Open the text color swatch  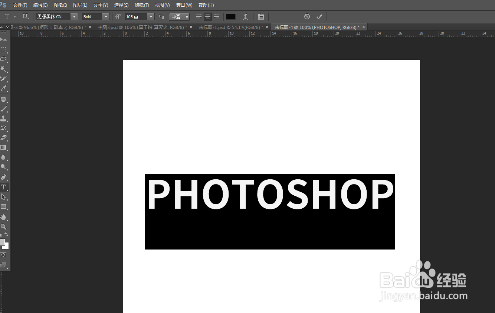[x=231, y=17]
